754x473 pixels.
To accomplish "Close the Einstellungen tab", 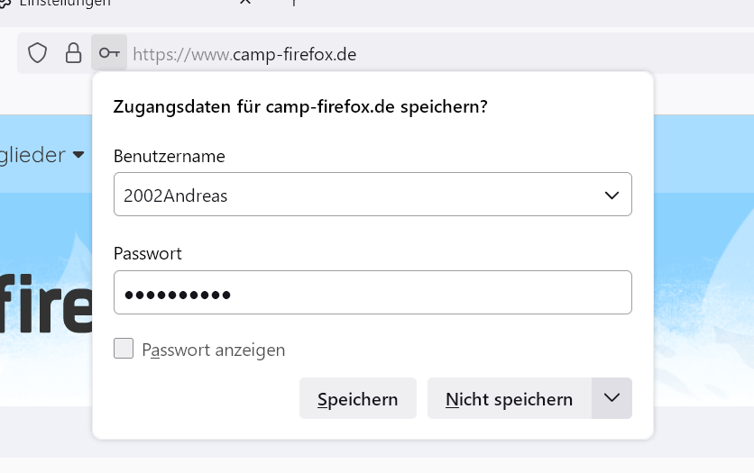I will [245, 4].
